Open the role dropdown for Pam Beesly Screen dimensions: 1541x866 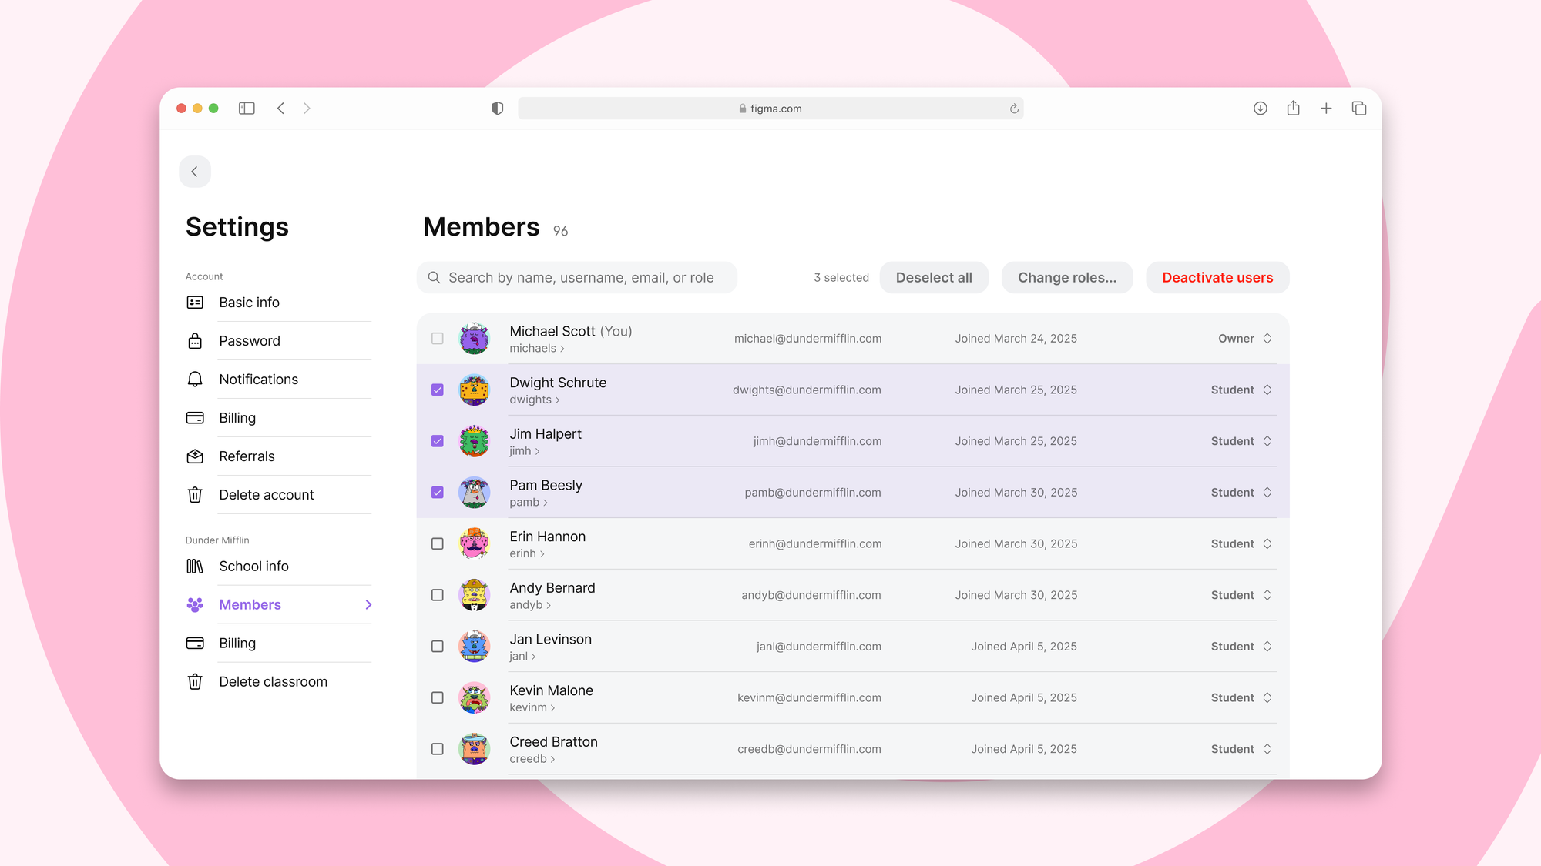point(1241,492)
